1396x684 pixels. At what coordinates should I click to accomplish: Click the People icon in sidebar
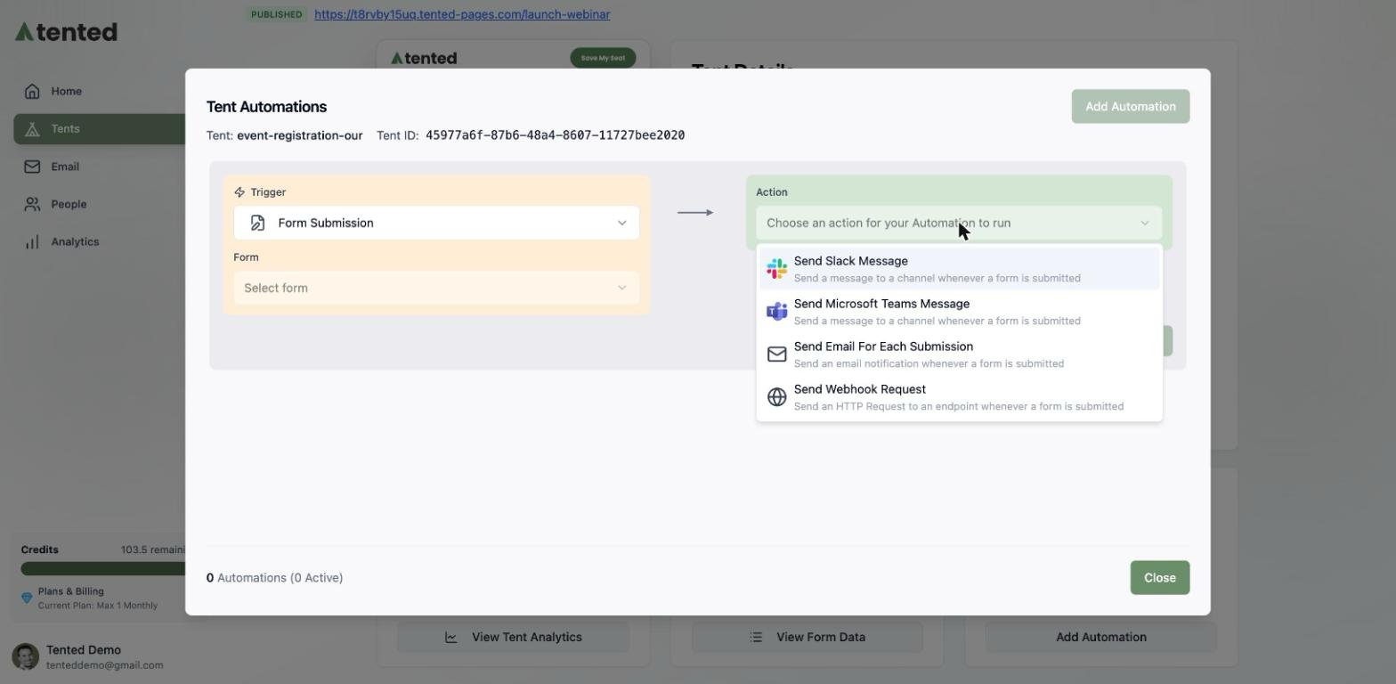coord(32,204)
